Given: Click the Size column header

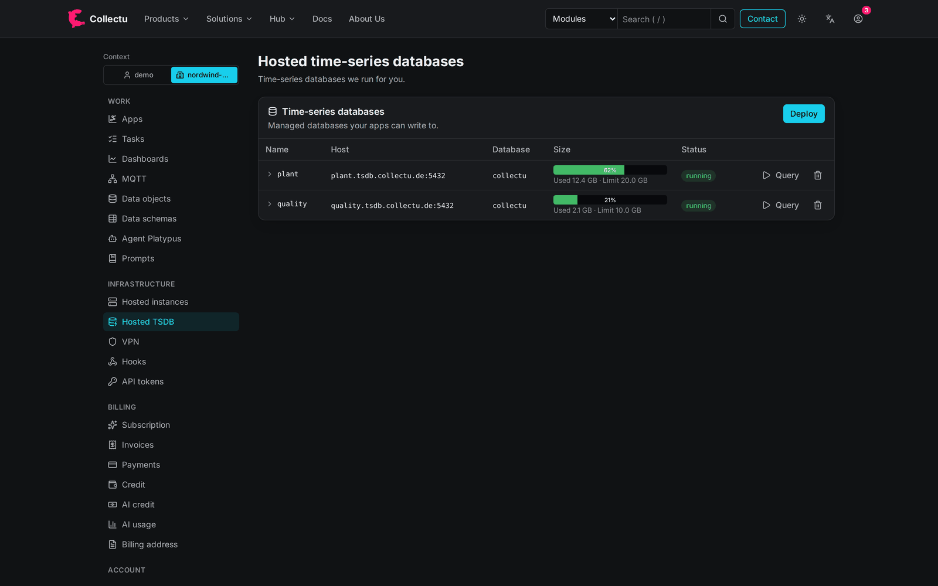Looking at the screenshot, I should [x=562, y=149].
